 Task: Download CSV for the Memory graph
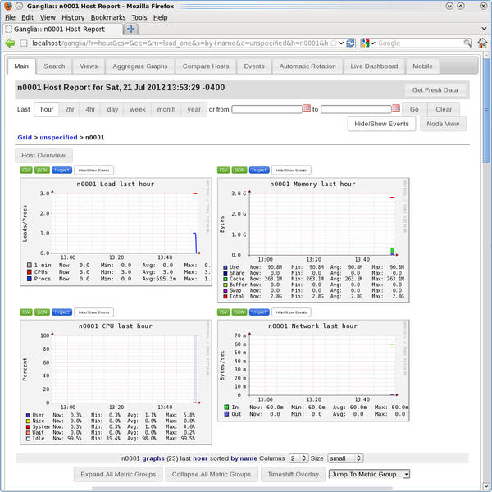[x=223, y=170]
